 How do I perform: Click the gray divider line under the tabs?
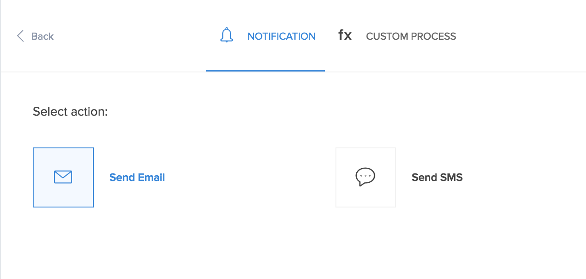[443, 72]
